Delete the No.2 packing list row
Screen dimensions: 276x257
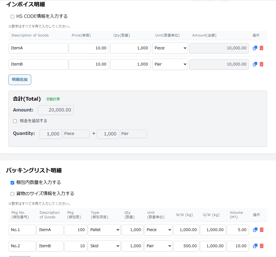(262, 246)
